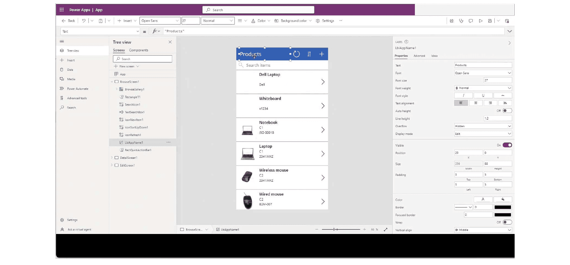The image size is (570, 265).
Task: Collapse the BrowseScreen1 tree node
Action: (112, 82)
